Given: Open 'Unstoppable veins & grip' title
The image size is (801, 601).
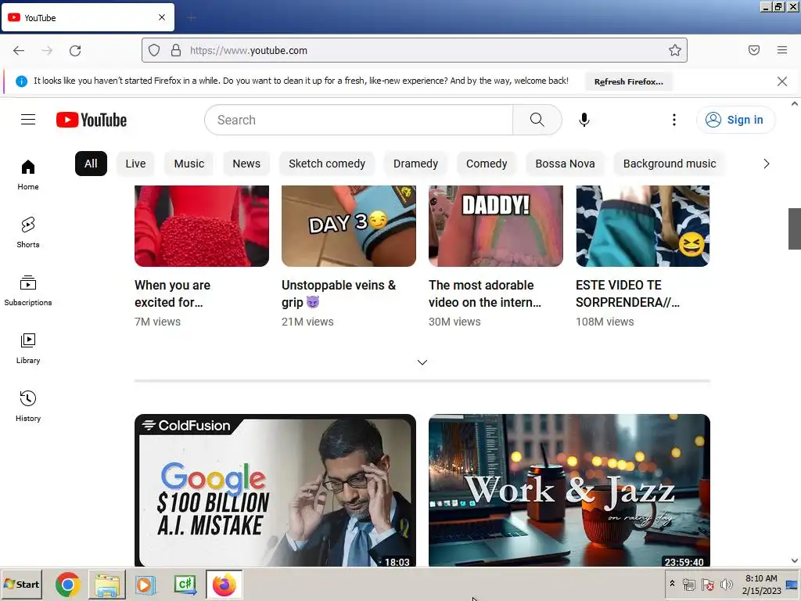Looking at the screenshot, I should coord(339,293).
